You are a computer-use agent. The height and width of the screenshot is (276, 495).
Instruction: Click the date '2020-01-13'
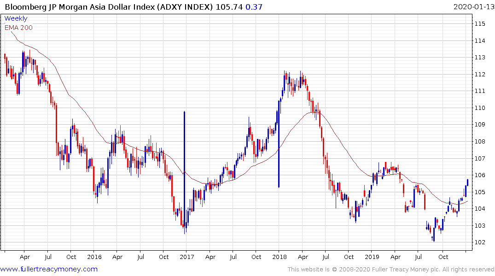pyautogui.click(x=473, y=7)
